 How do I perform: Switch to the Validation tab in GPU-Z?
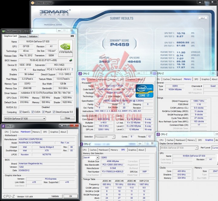point(33,36)
